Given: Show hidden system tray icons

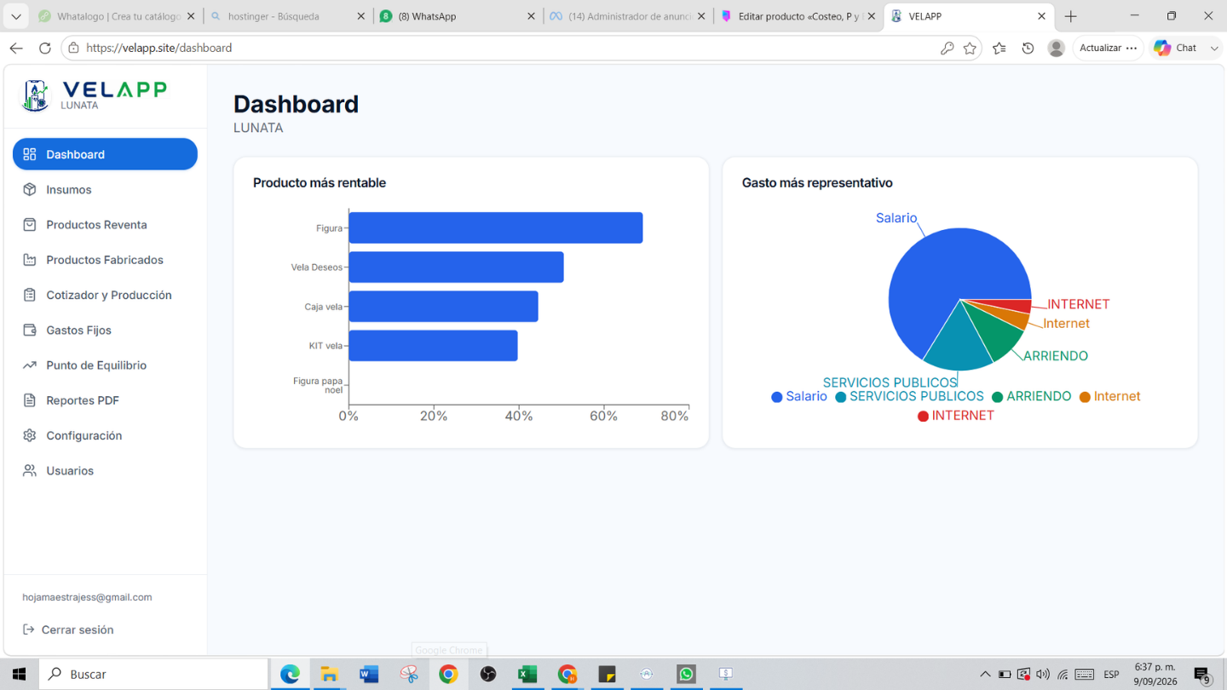Looking at the screenshot, I should click(985, 675).
